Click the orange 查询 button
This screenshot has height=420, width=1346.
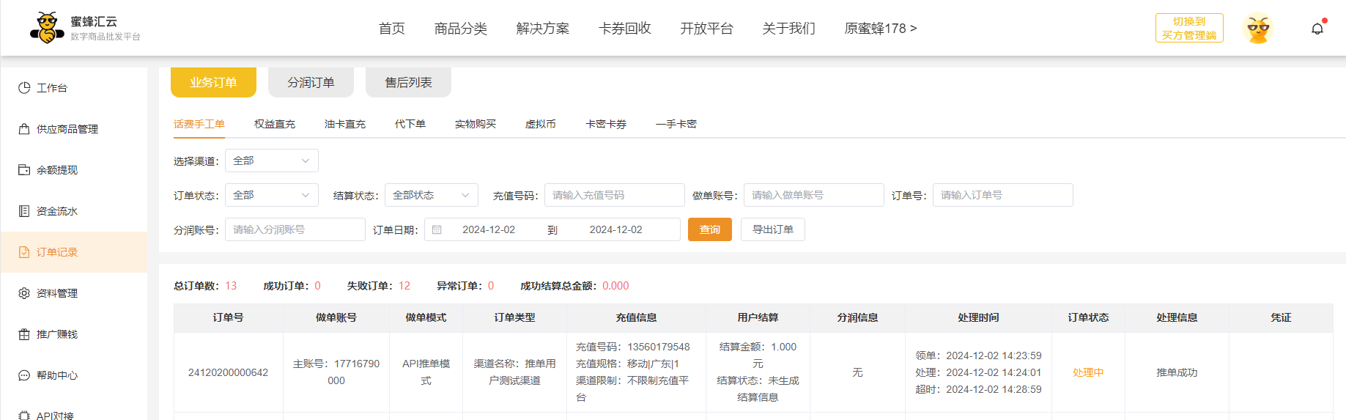coord(709,229)
